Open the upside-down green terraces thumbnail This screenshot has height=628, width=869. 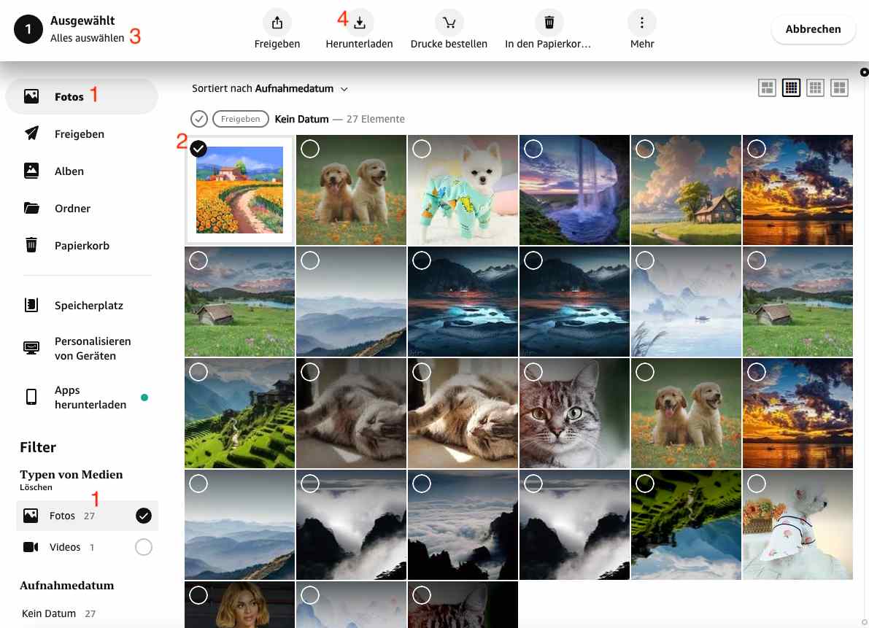686,525
